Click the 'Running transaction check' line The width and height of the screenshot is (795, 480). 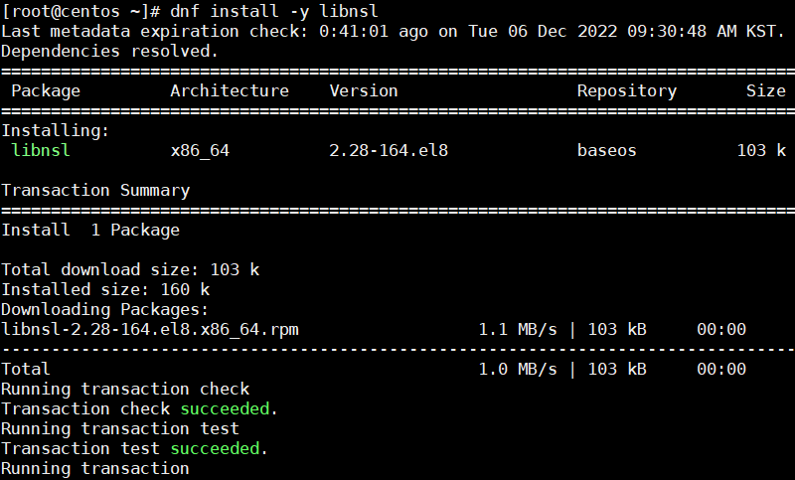[x=125, y=390]
